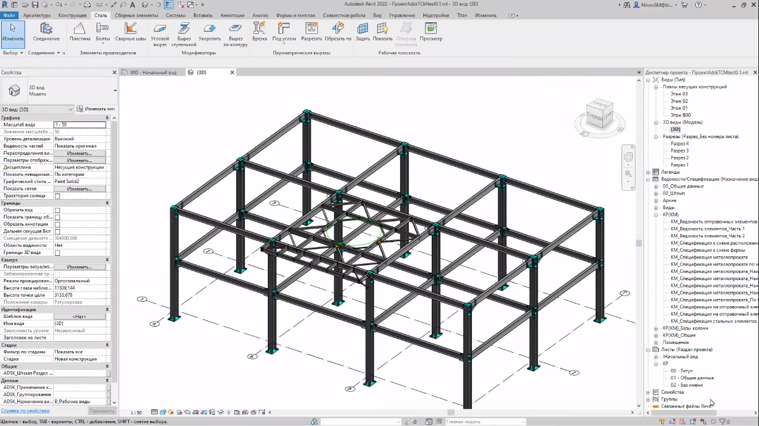Click the visual style icon in view bar

[x=162, y=413]
